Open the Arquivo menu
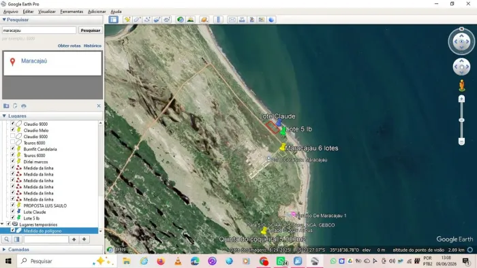The width and height of the screenshot is (477, 268). (x=11, y=12)
